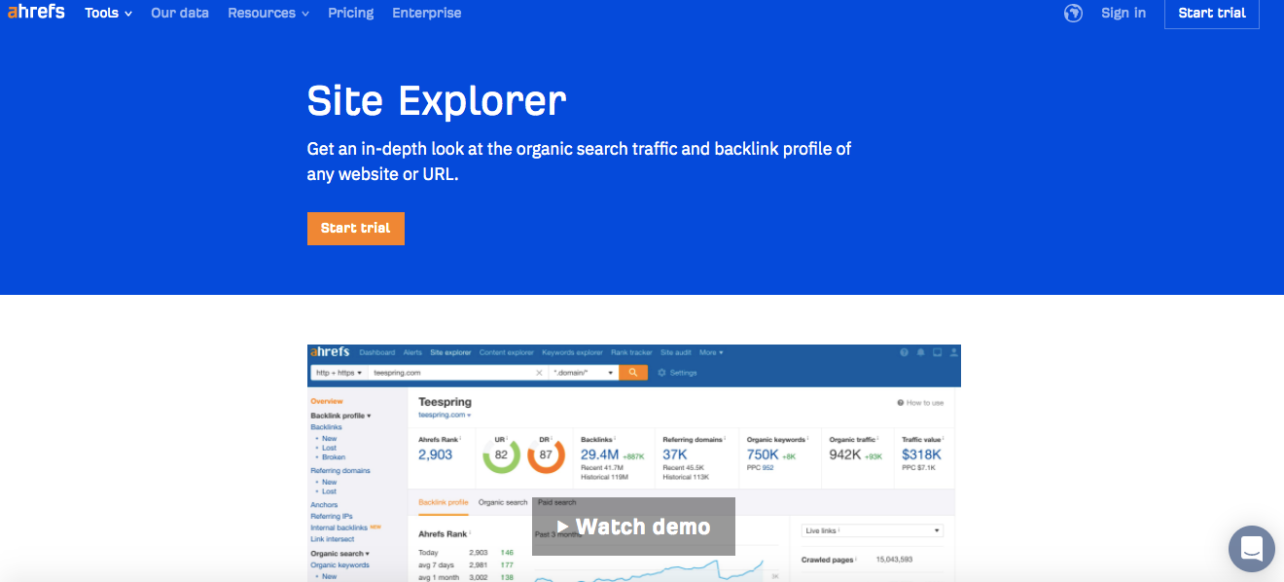Click the orange Start trial button
This screenshot has width=1284, height=582.
pyautogui.click(x=355, y=228)
